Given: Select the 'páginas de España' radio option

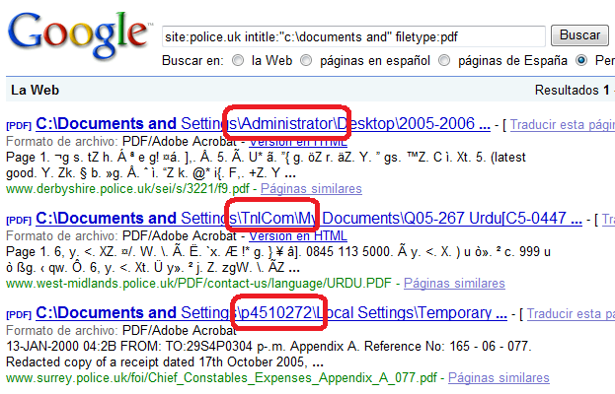Looking at the screenshot, I should pos(444,60).
